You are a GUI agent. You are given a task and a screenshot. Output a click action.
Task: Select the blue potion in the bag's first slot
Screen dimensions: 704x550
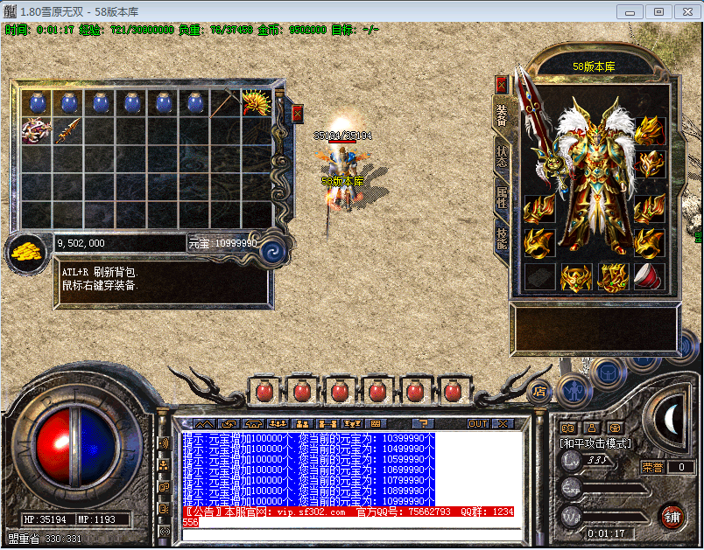click(x=38, y=103)
